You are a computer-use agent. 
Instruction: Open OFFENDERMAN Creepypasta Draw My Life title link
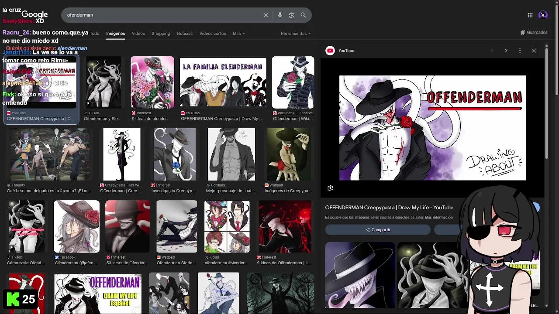click(389, 208)
